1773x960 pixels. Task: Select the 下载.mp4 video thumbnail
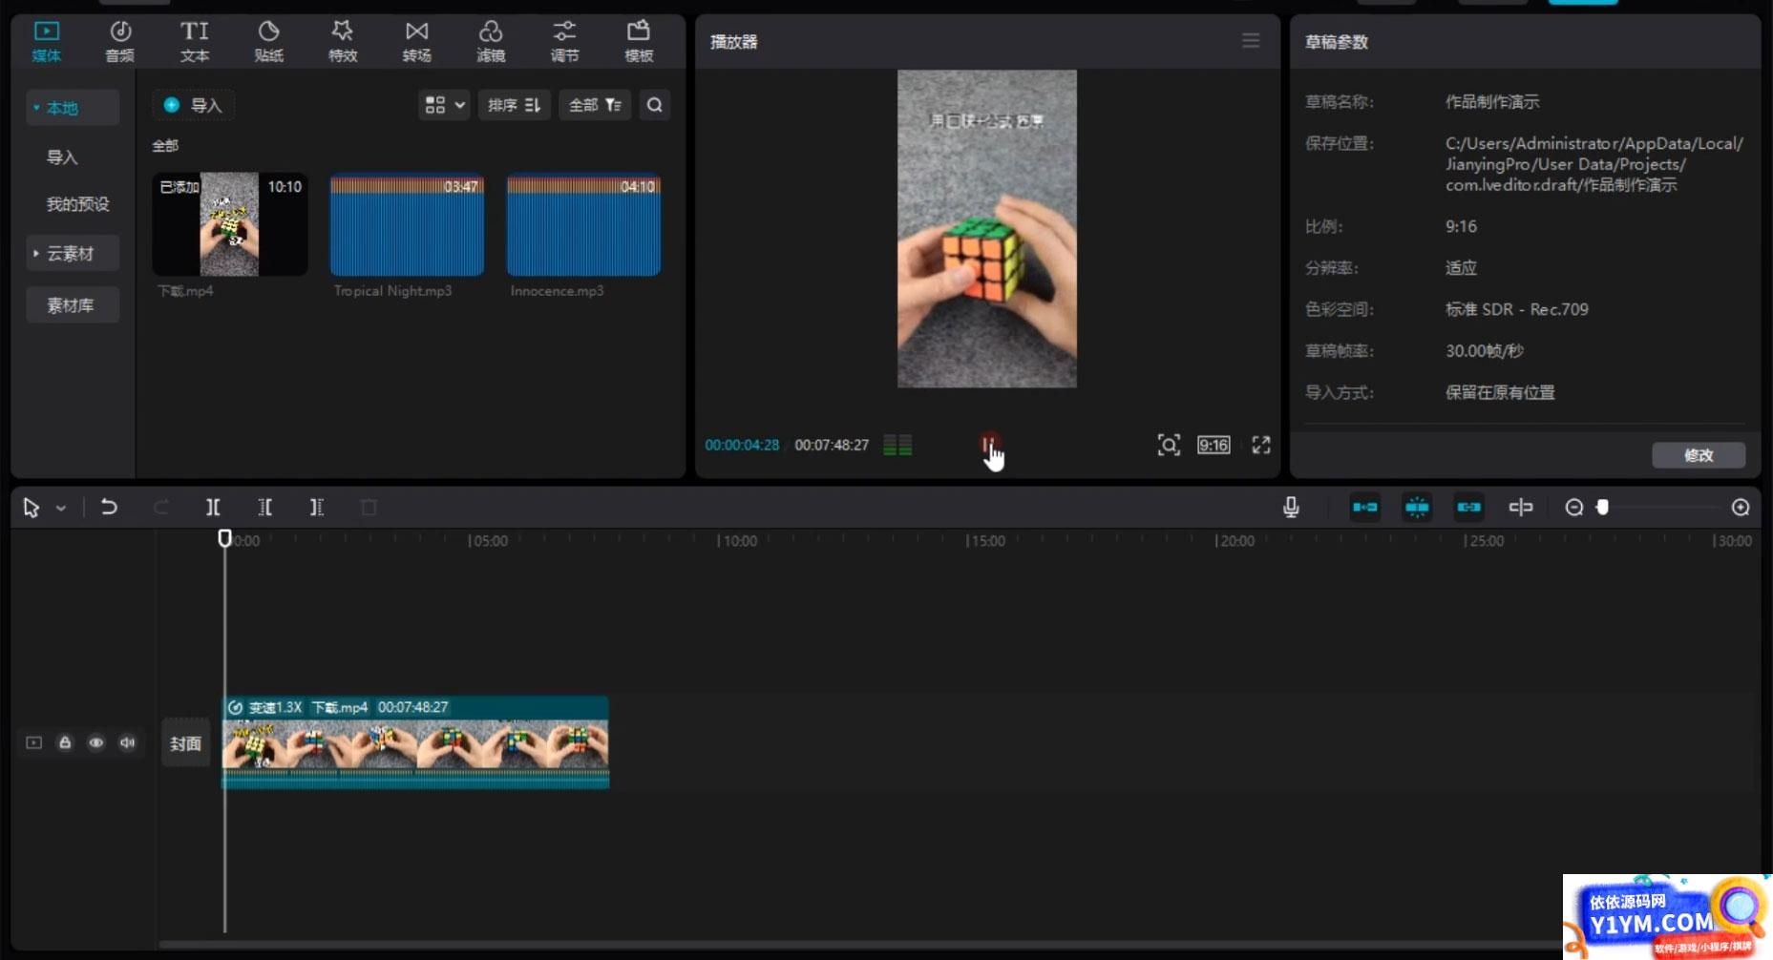tap(230, 224)
